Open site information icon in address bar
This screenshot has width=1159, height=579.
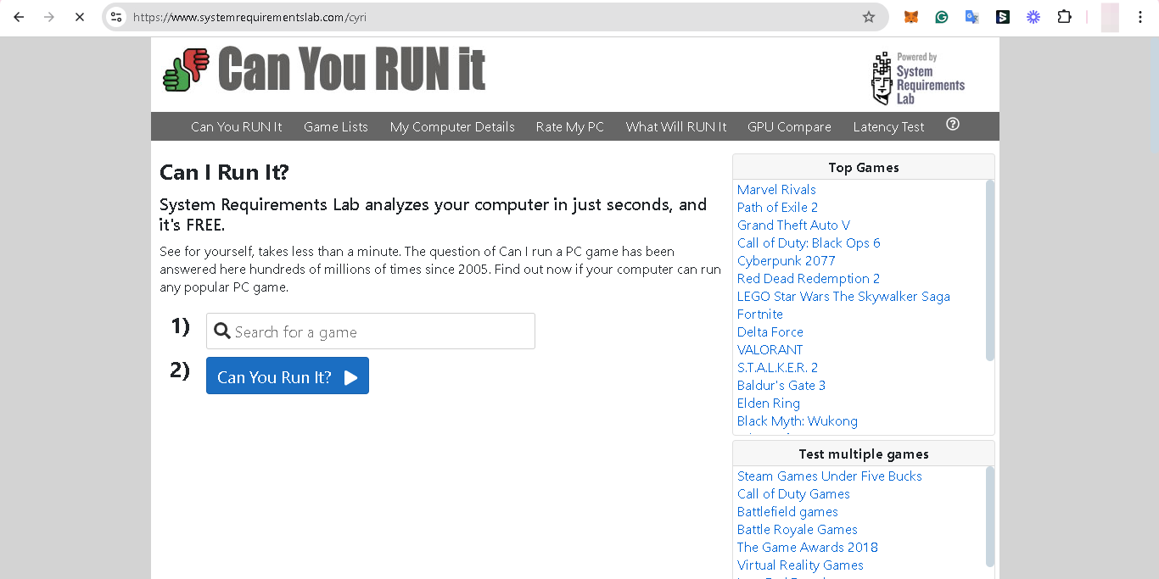117,17
